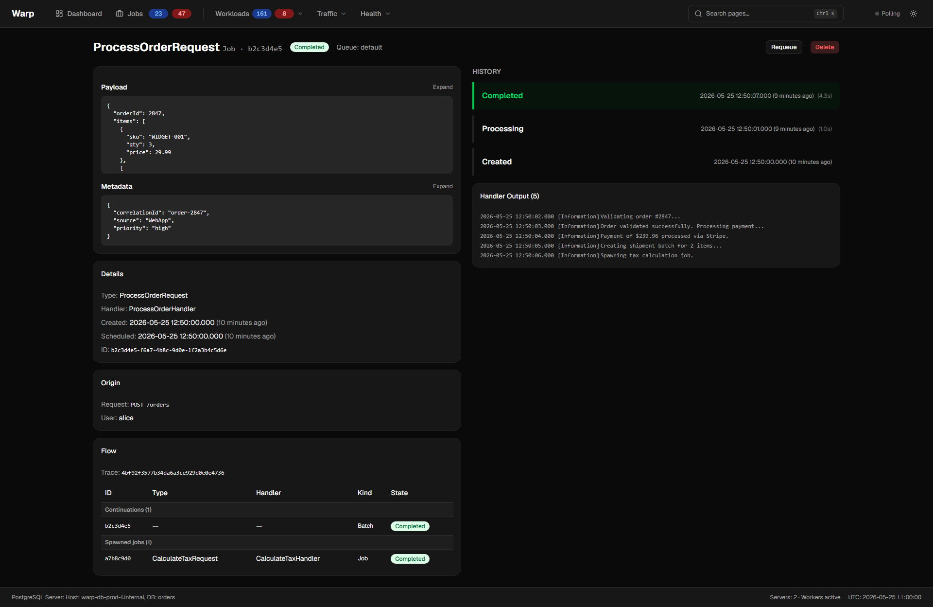Open the Workloads menu

(x=232, y=14)
